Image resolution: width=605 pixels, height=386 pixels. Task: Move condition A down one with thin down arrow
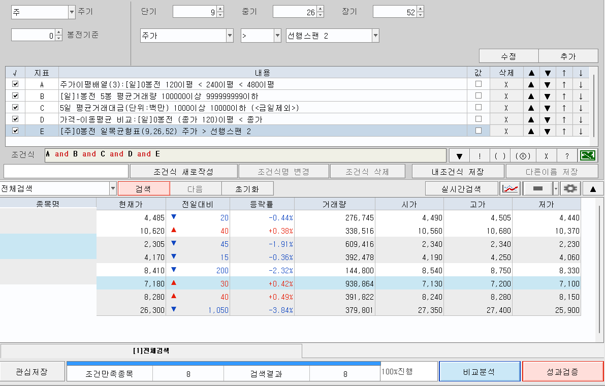(581, 84)
